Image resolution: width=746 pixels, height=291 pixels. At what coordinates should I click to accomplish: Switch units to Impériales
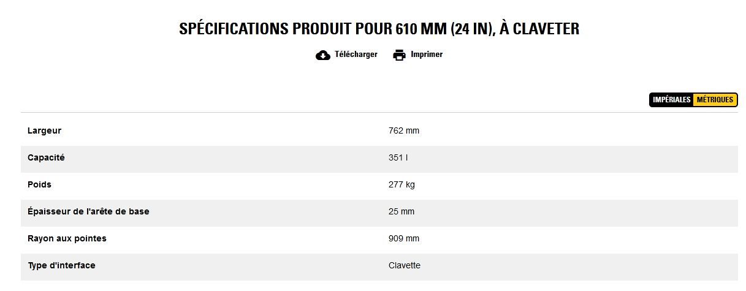(672, 100)
